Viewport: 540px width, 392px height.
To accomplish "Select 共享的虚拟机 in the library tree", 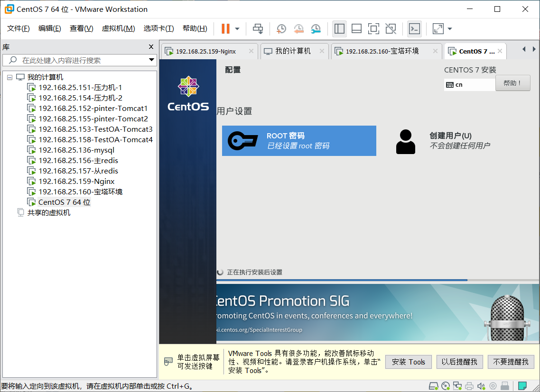I will pyautogui.click(x=48, y=213).
